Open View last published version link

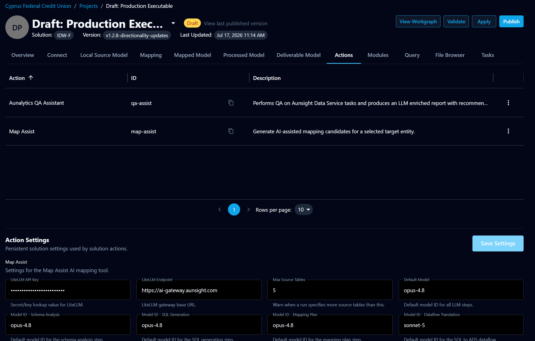236,23
